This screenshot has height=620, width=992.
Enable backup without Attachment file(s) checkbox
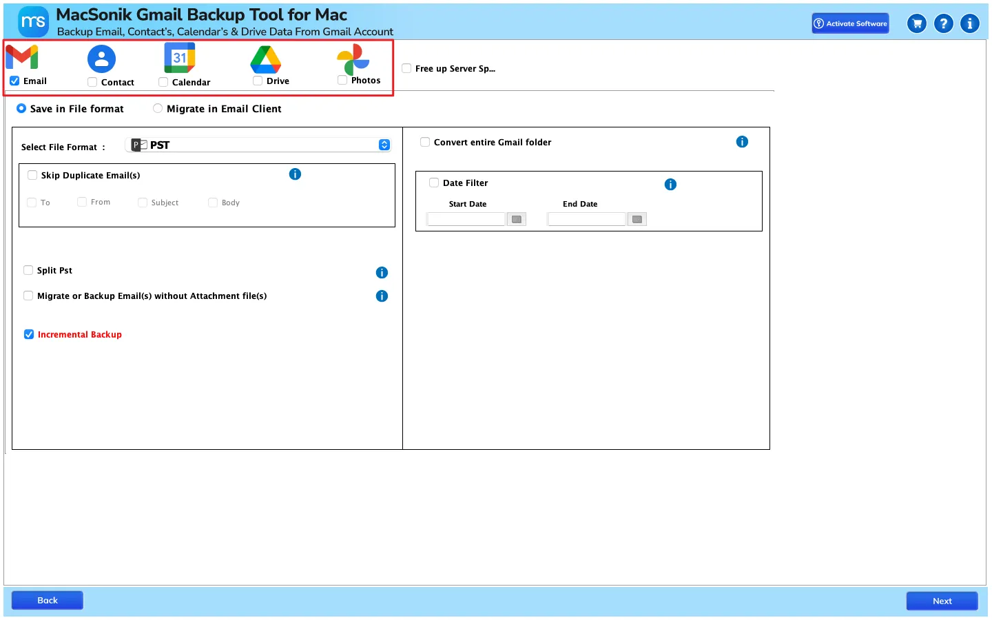click(28, 296)
